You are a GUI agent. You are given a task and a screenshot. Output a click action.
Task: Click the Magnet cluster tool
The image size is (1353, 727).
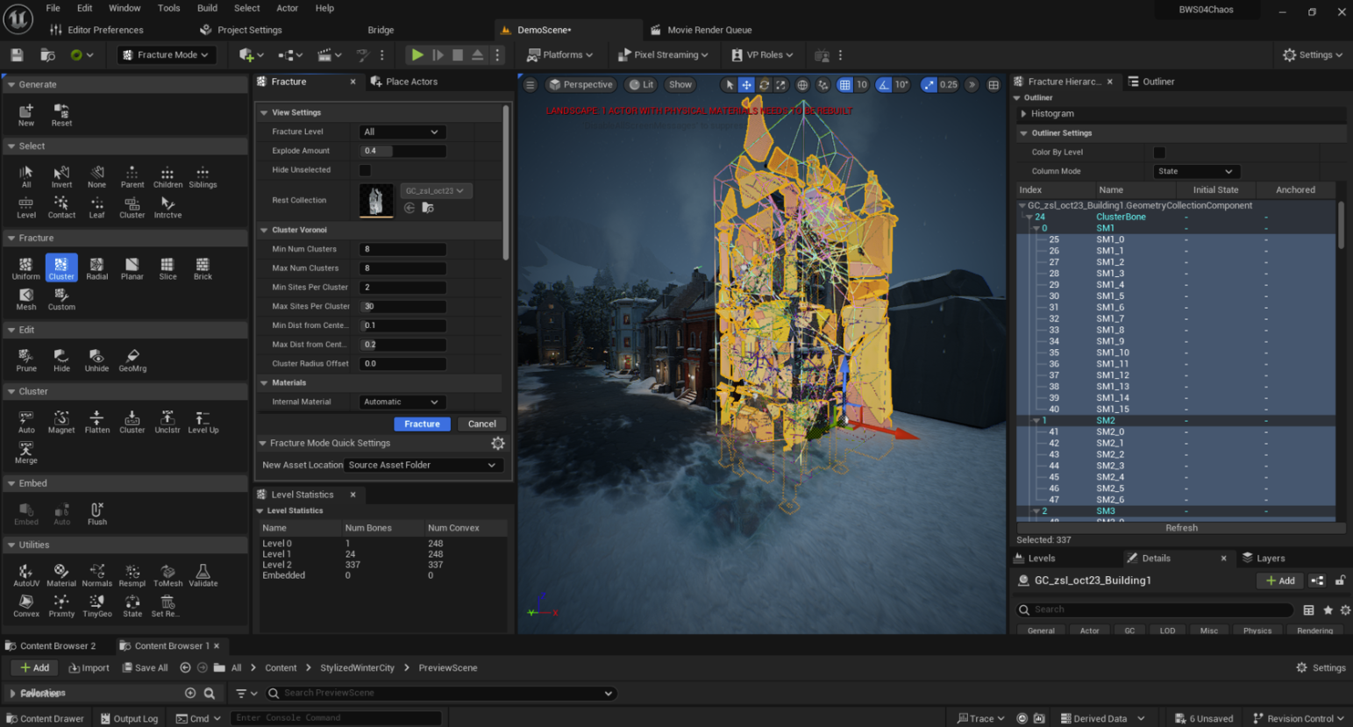pos(61,421)
